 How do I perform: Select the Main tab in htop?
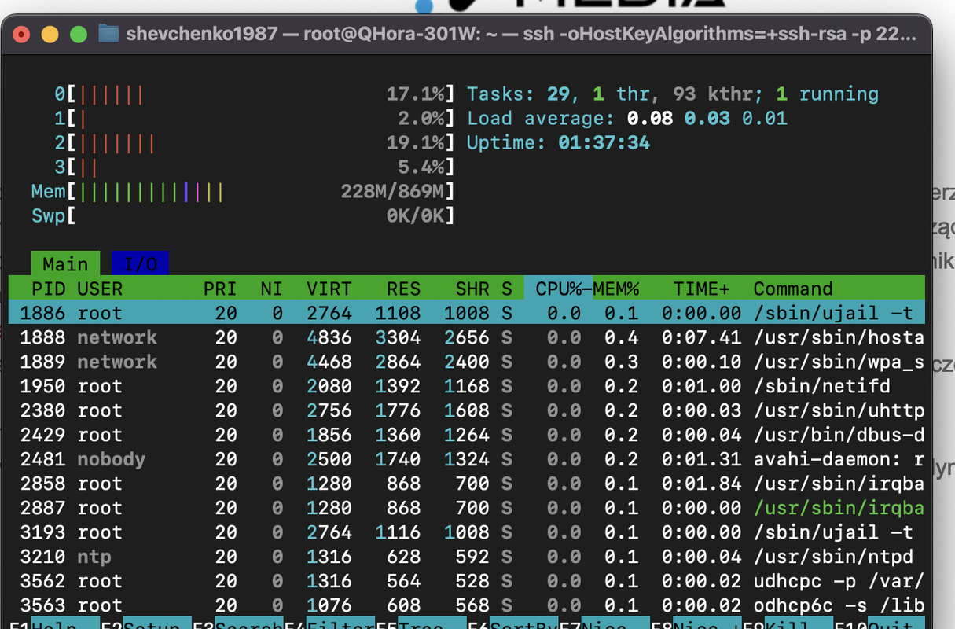[65, 263]
